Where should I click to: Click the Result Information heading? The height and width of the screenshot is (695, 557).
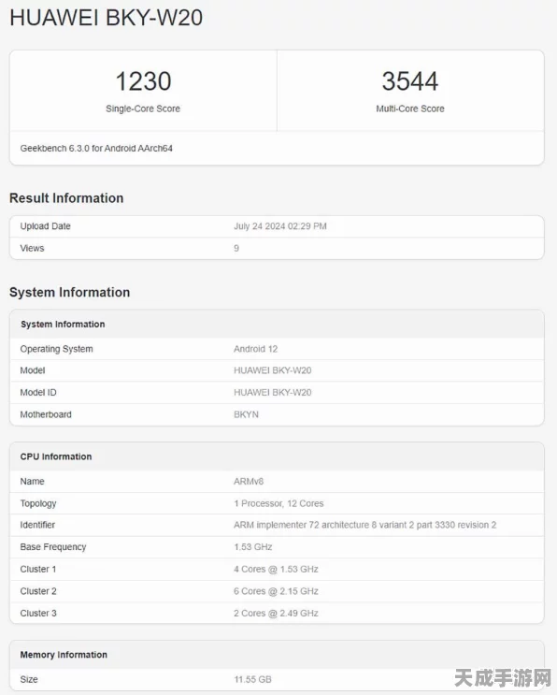click(66, 198)
